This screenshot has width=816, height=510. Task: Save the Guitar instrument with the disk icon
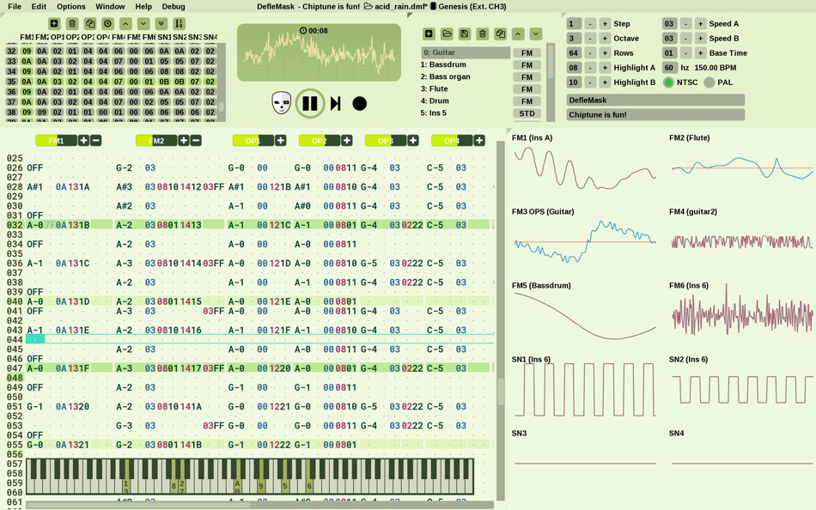coord(466,33)
